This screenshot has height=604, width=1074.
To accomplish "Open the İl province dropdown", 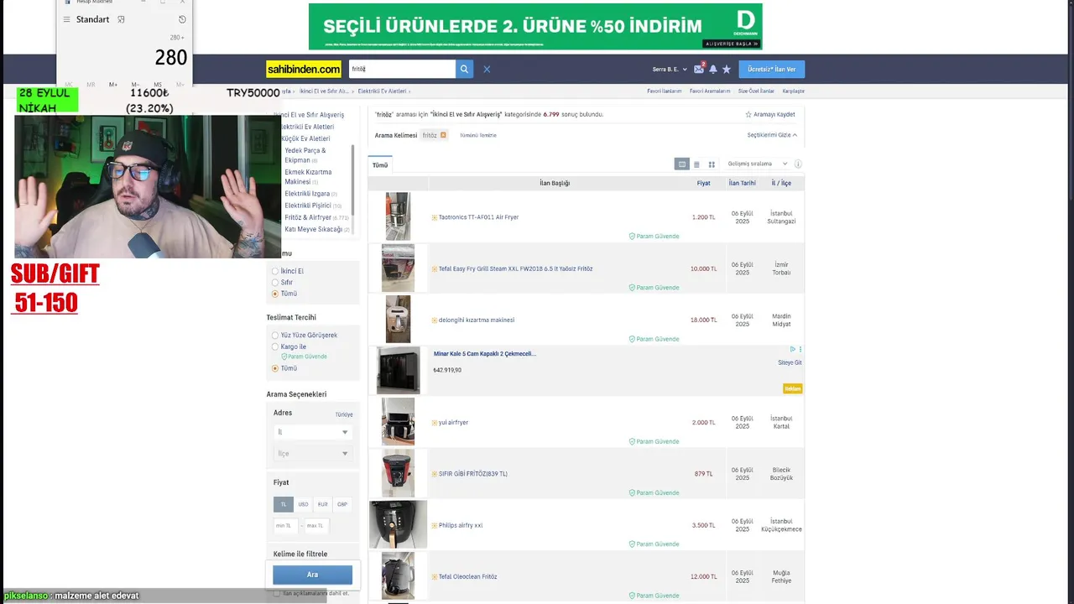I will tap(312, 432).
